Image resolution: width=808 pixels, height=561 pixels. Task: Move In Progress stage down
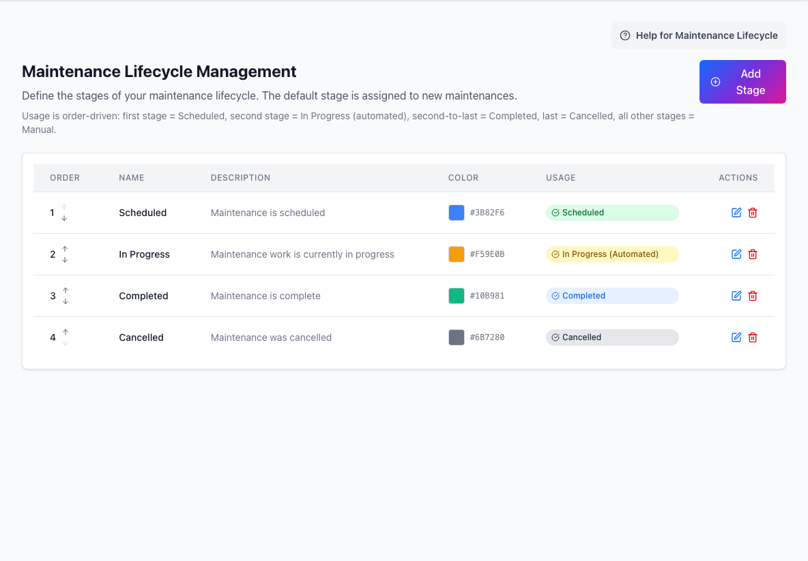tap(65, 260)
